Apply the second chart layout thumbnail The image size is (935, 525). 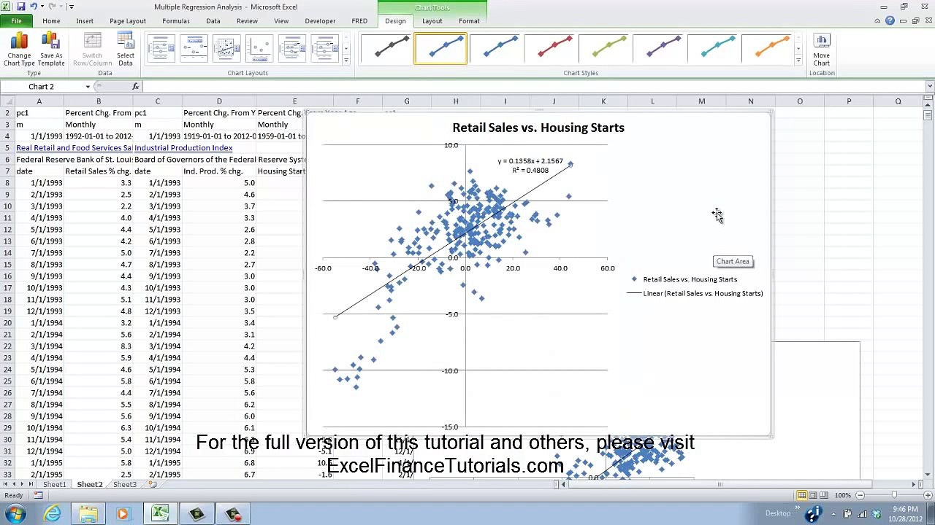pos(194,50)
